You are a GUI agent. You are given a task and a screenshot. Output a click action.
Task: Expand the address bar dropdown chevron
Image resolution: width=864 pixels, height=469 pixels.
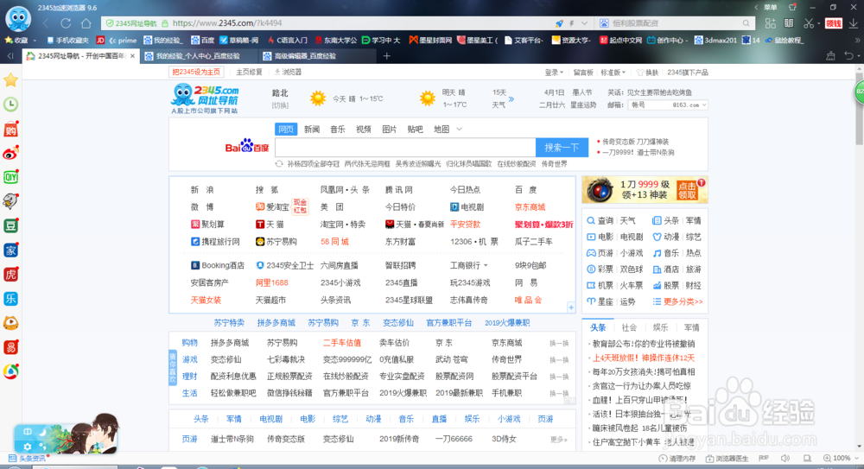[585, 23]
